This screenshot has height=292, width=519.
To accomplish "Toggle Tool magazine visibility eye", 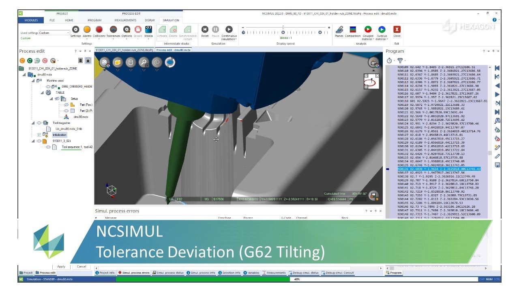I will pos(39,123).
